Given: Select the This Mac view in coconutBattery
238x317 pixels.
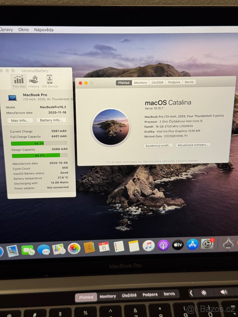Looking at the screenshot, I should (19, 80).
